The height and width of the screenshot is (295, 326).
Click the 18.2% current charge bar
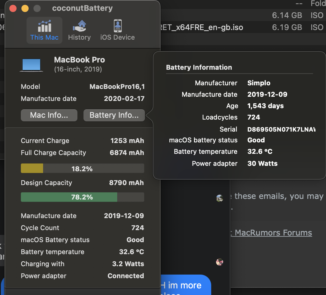click(x=82, y=169)
